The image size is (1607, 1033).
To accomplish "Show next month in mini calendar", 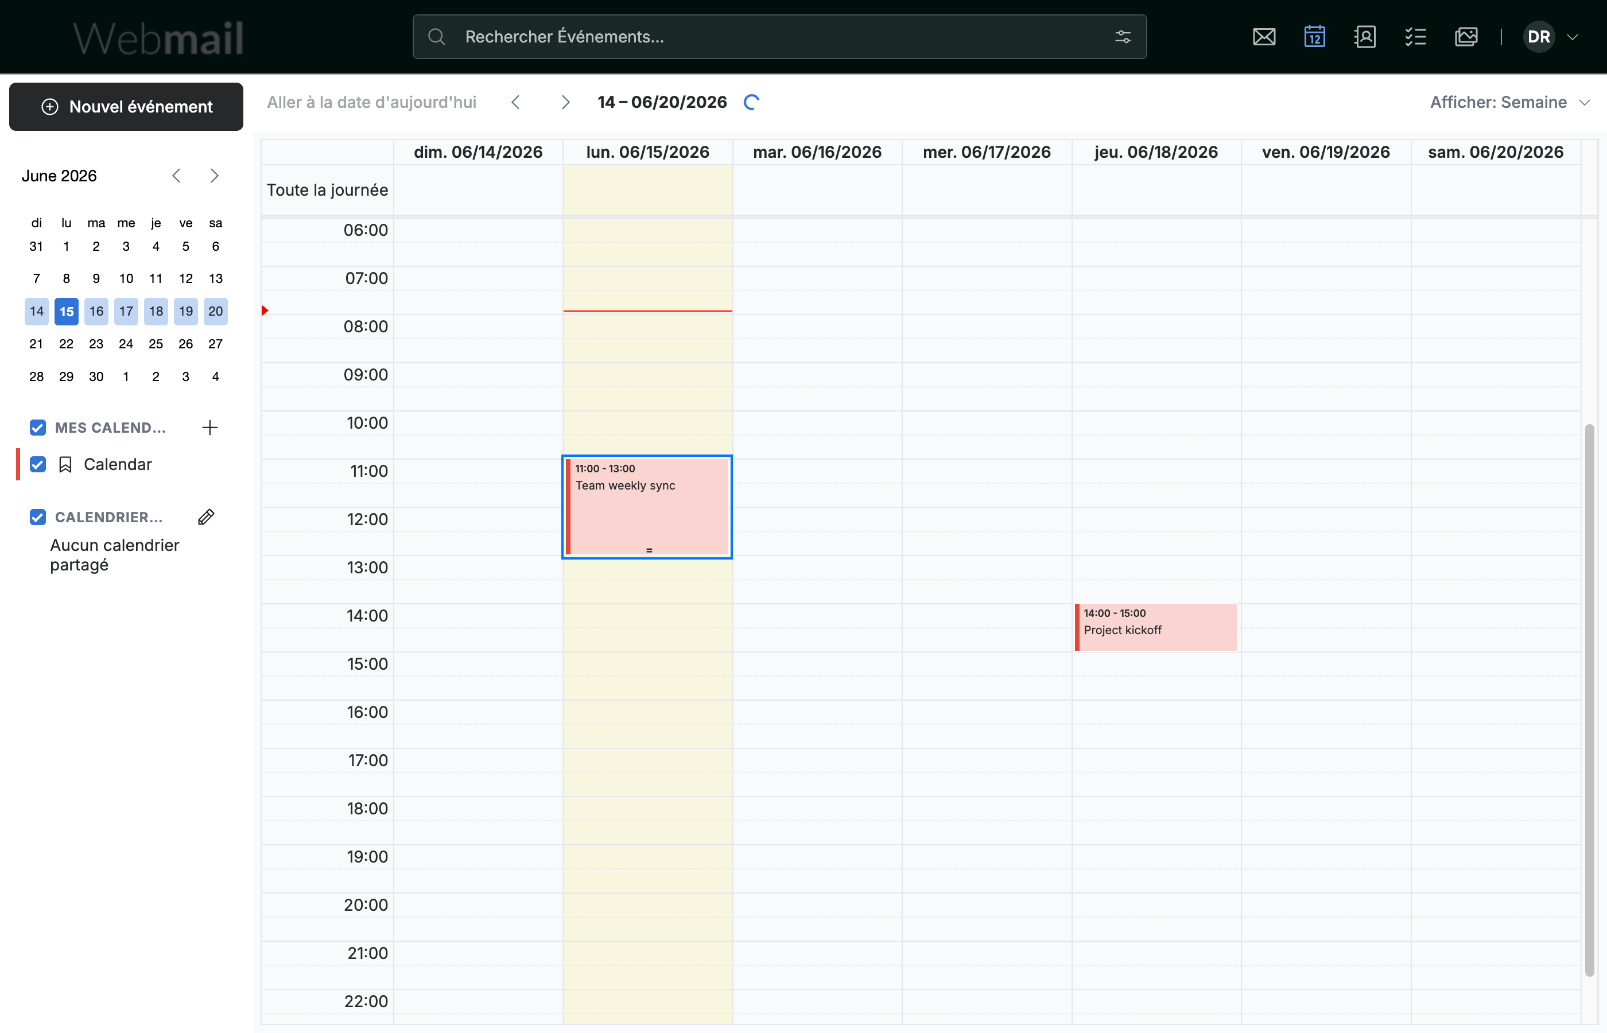I will tap(215, 176).
